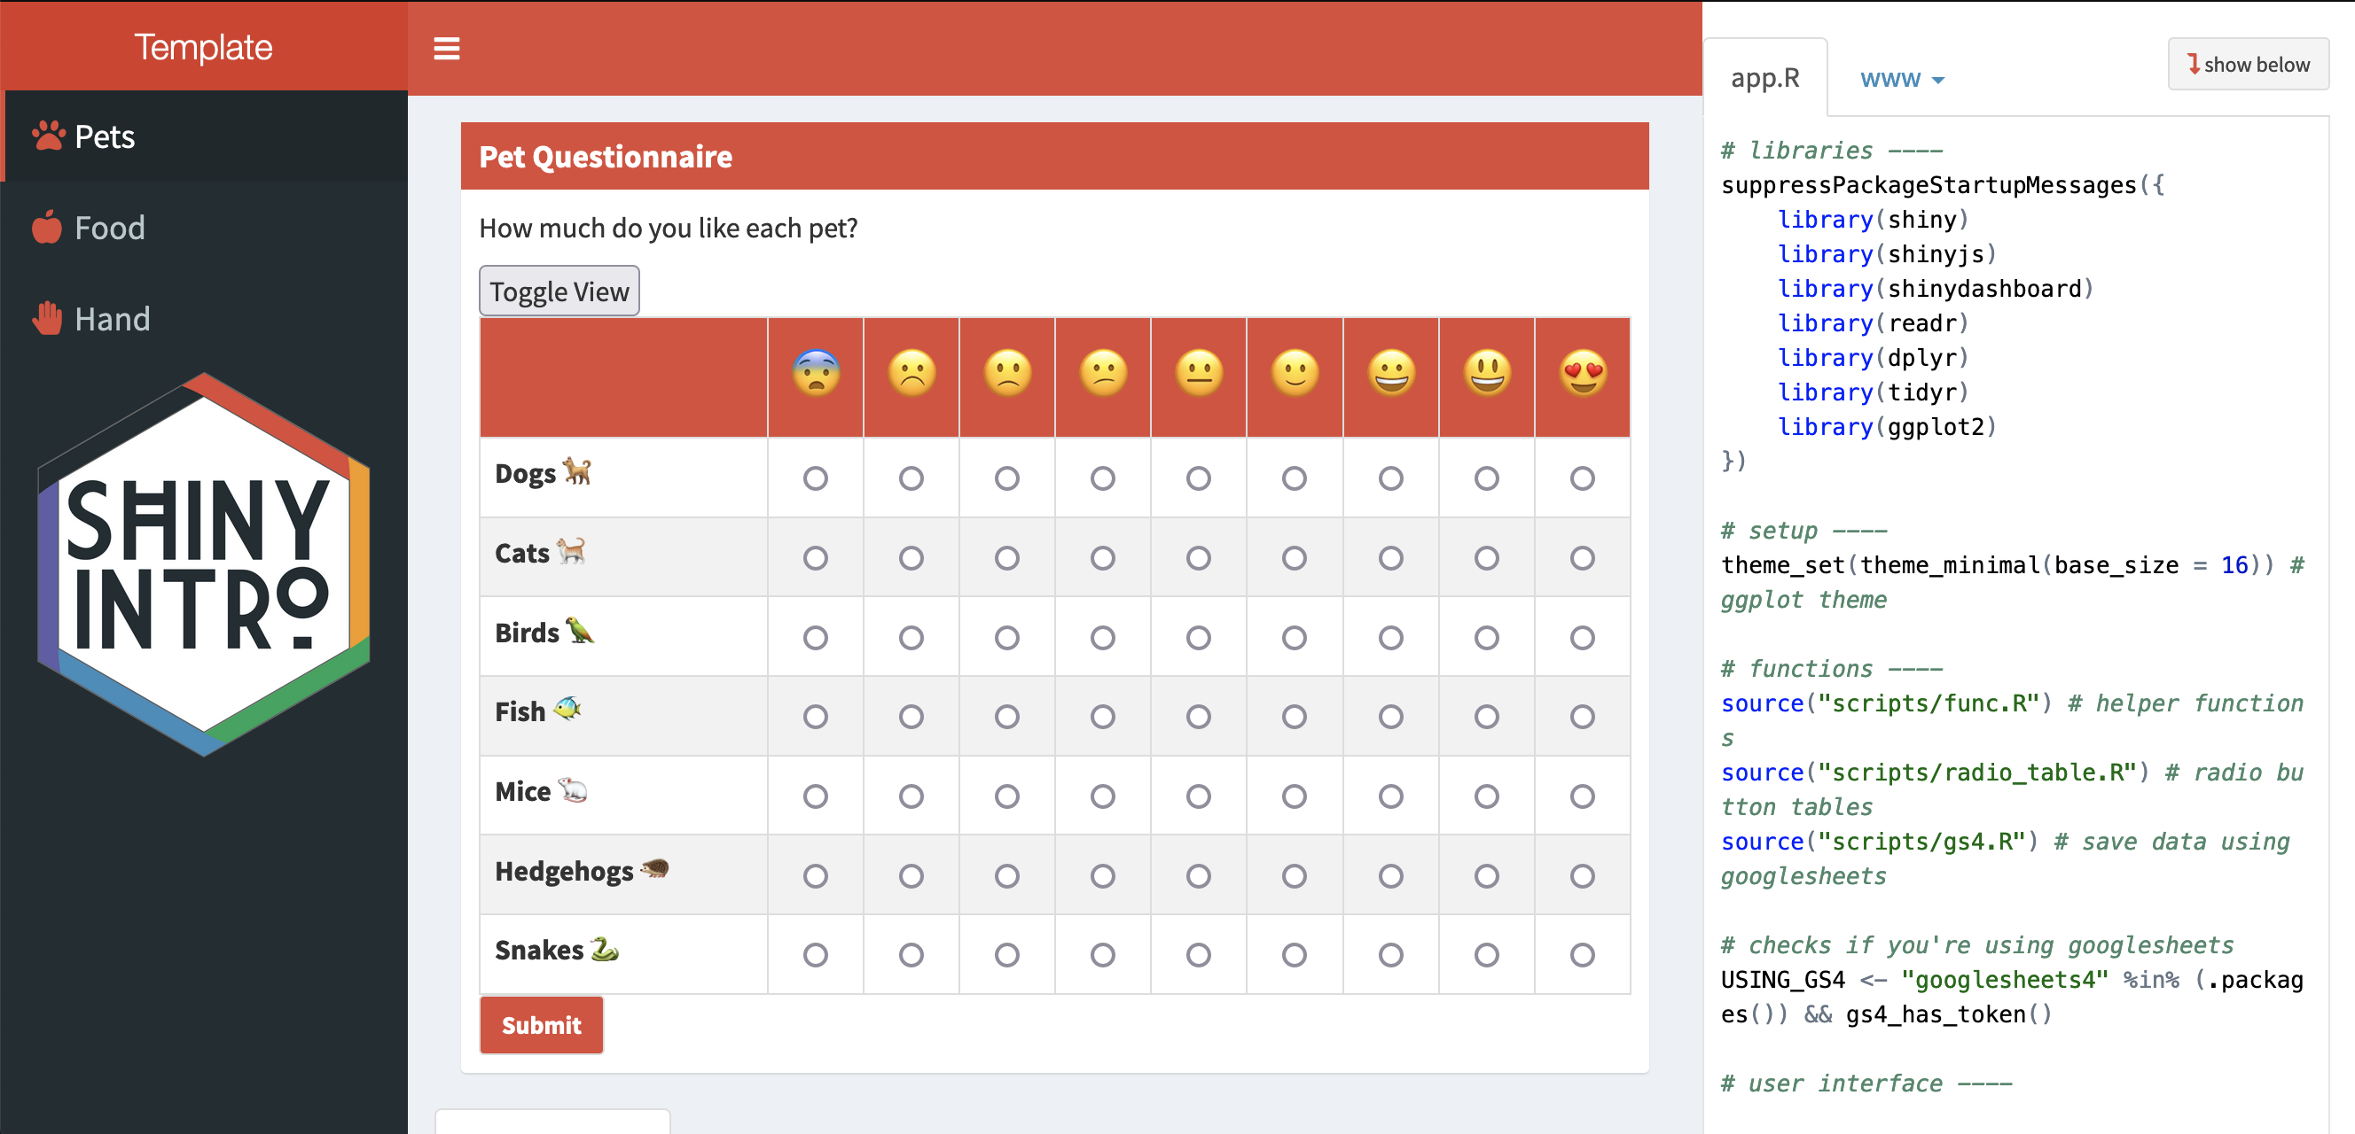Click the Pet Questionnaire box header

pos(1054,156)
